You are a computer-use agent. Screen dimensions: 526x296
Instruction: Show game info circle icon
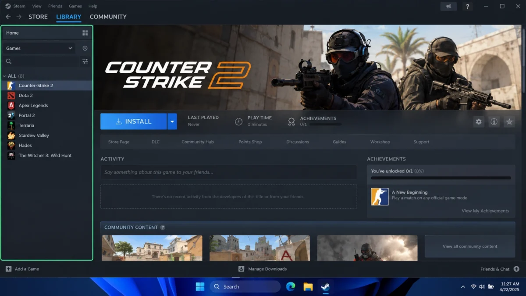(x=494, y=122)
